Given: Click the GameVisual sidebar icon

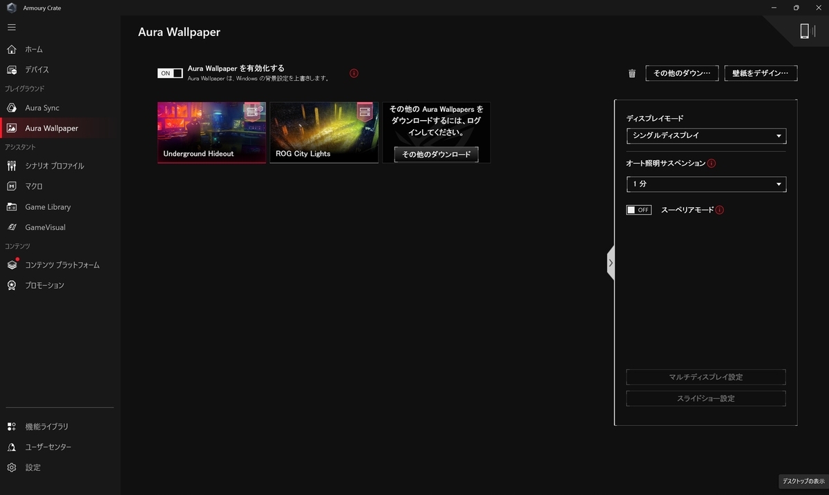Looking at the screenshot, I should pyautogui.click(x=11, y=227).
